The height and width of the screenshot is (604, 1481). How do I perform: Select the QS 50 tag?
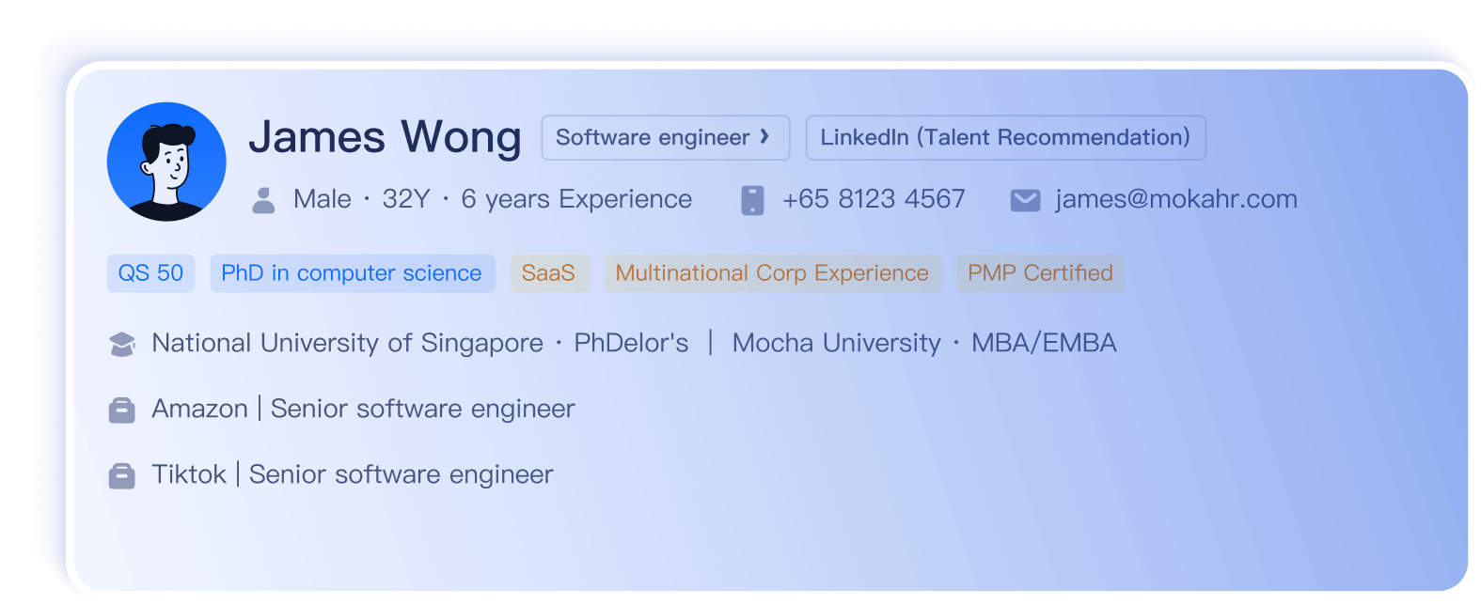pos(150,273)
